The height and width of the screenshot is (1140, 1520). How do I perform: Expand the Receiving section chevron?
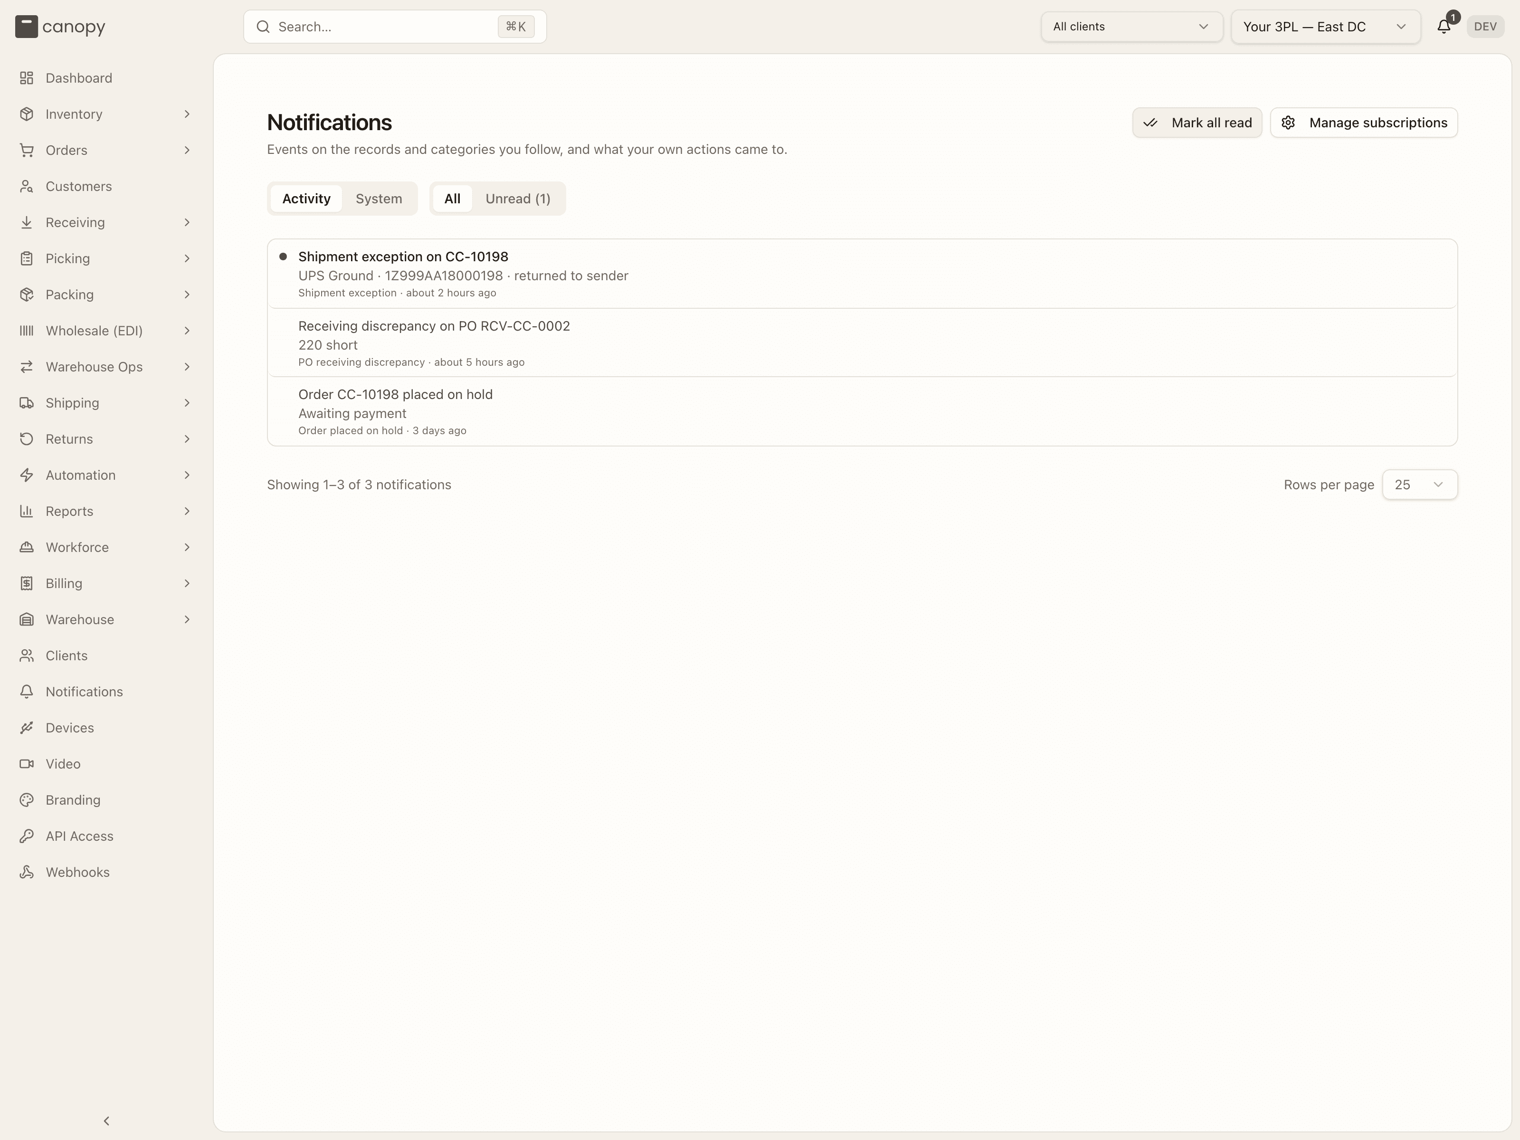[x=187, y=223]
